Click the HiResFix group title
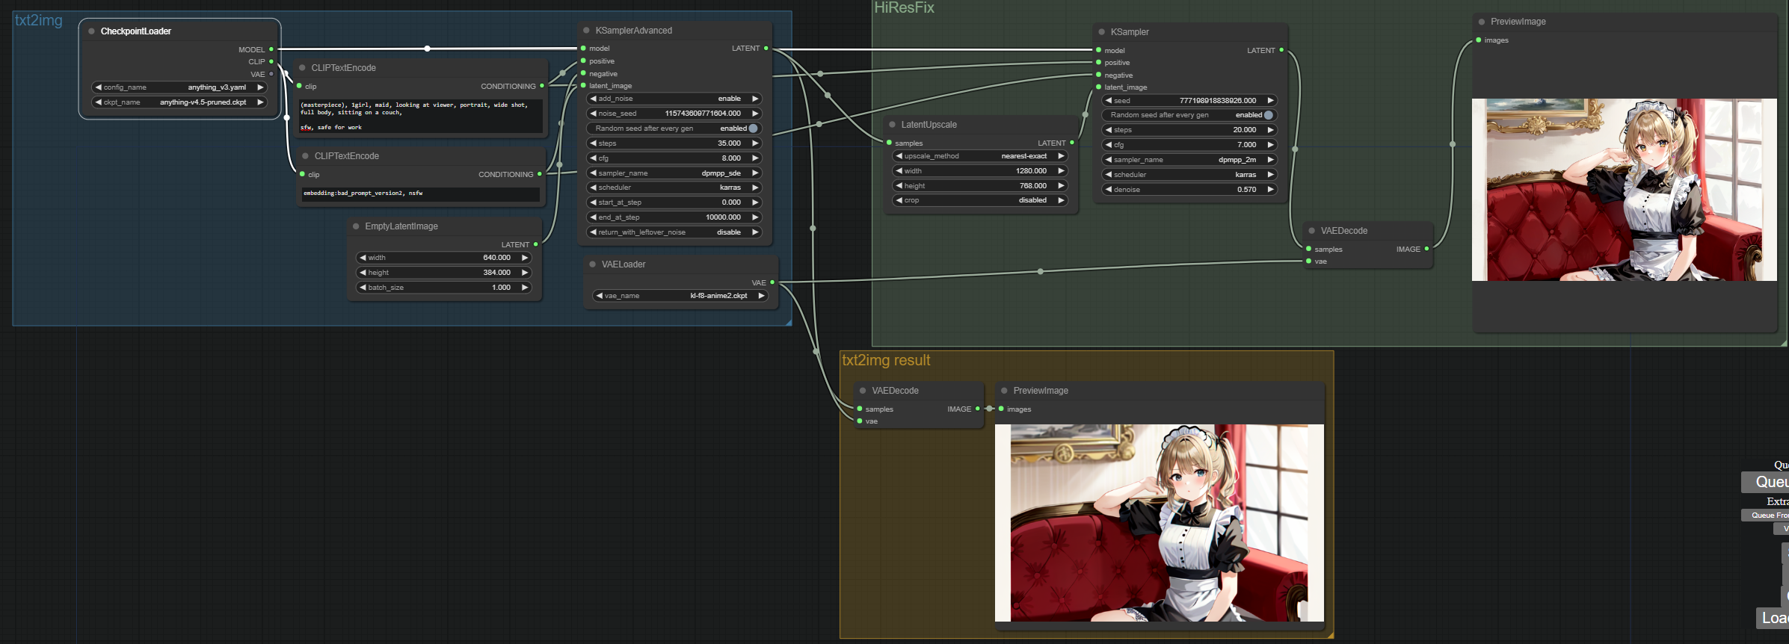The height and width of the screenshot is (644, 1789). [x=905, y=7]
